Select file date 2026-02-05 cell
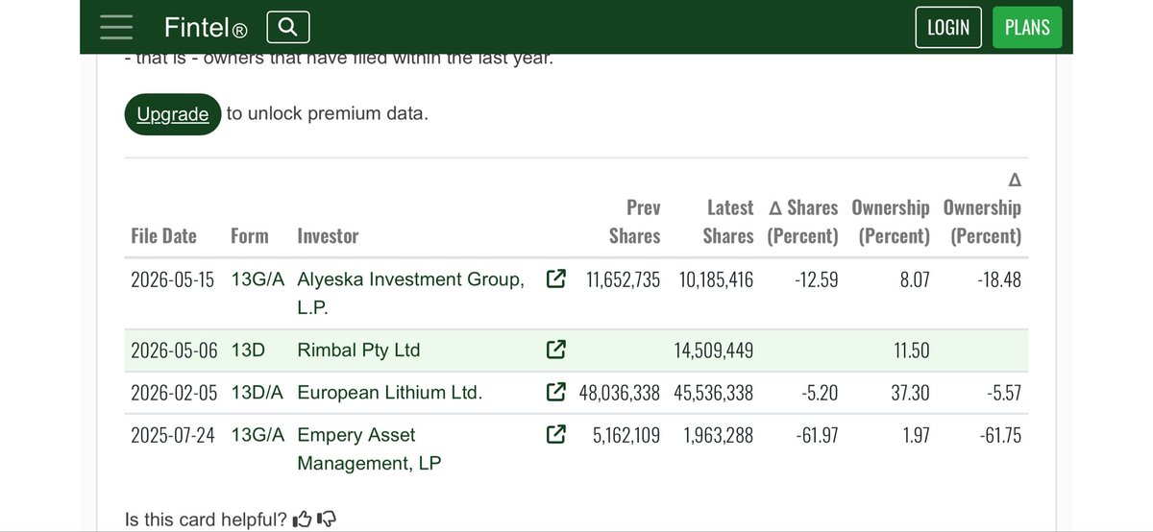The height and width of the screenshot is (532, 1153). click(174, 393)
